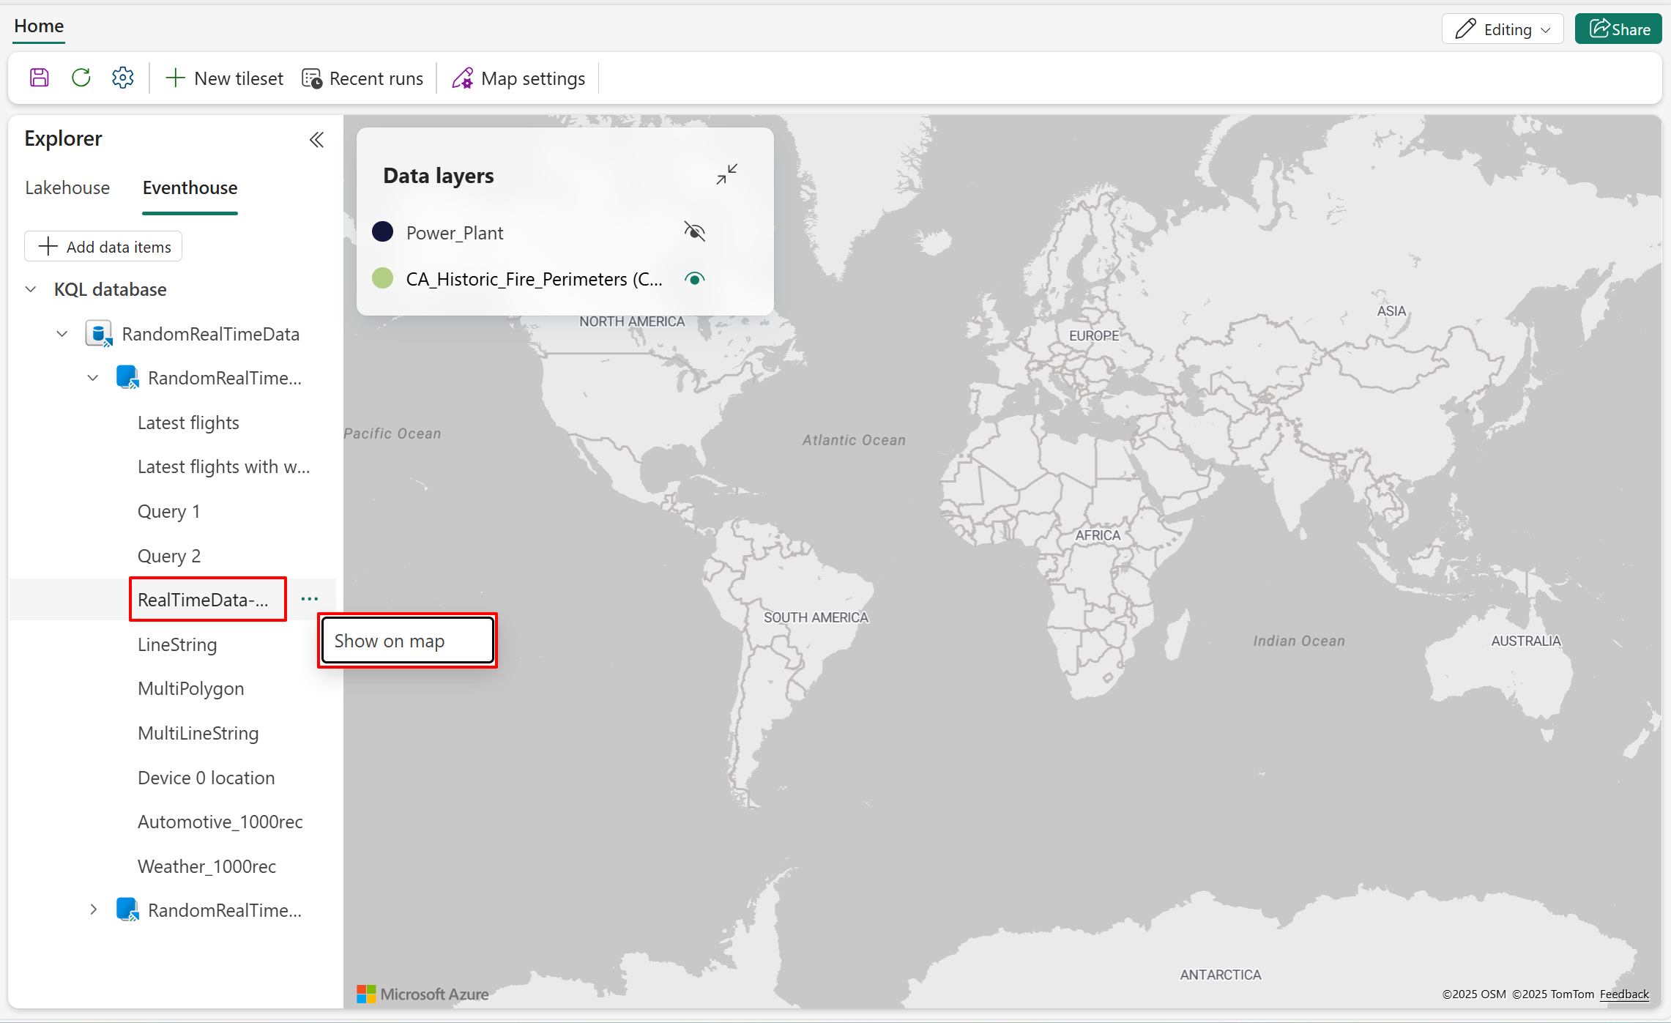1671x1023 pixels.
Task: Click the Share button
Action: pos(1618,29)
